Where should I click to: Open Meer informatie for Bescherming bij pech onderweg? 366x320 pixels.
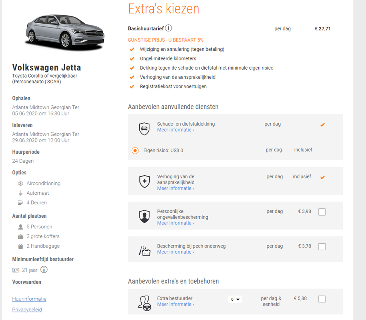(x=175, y=252)
